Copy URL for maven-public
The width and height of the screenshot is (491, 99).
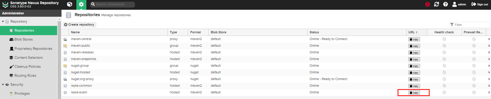[414, 46]
